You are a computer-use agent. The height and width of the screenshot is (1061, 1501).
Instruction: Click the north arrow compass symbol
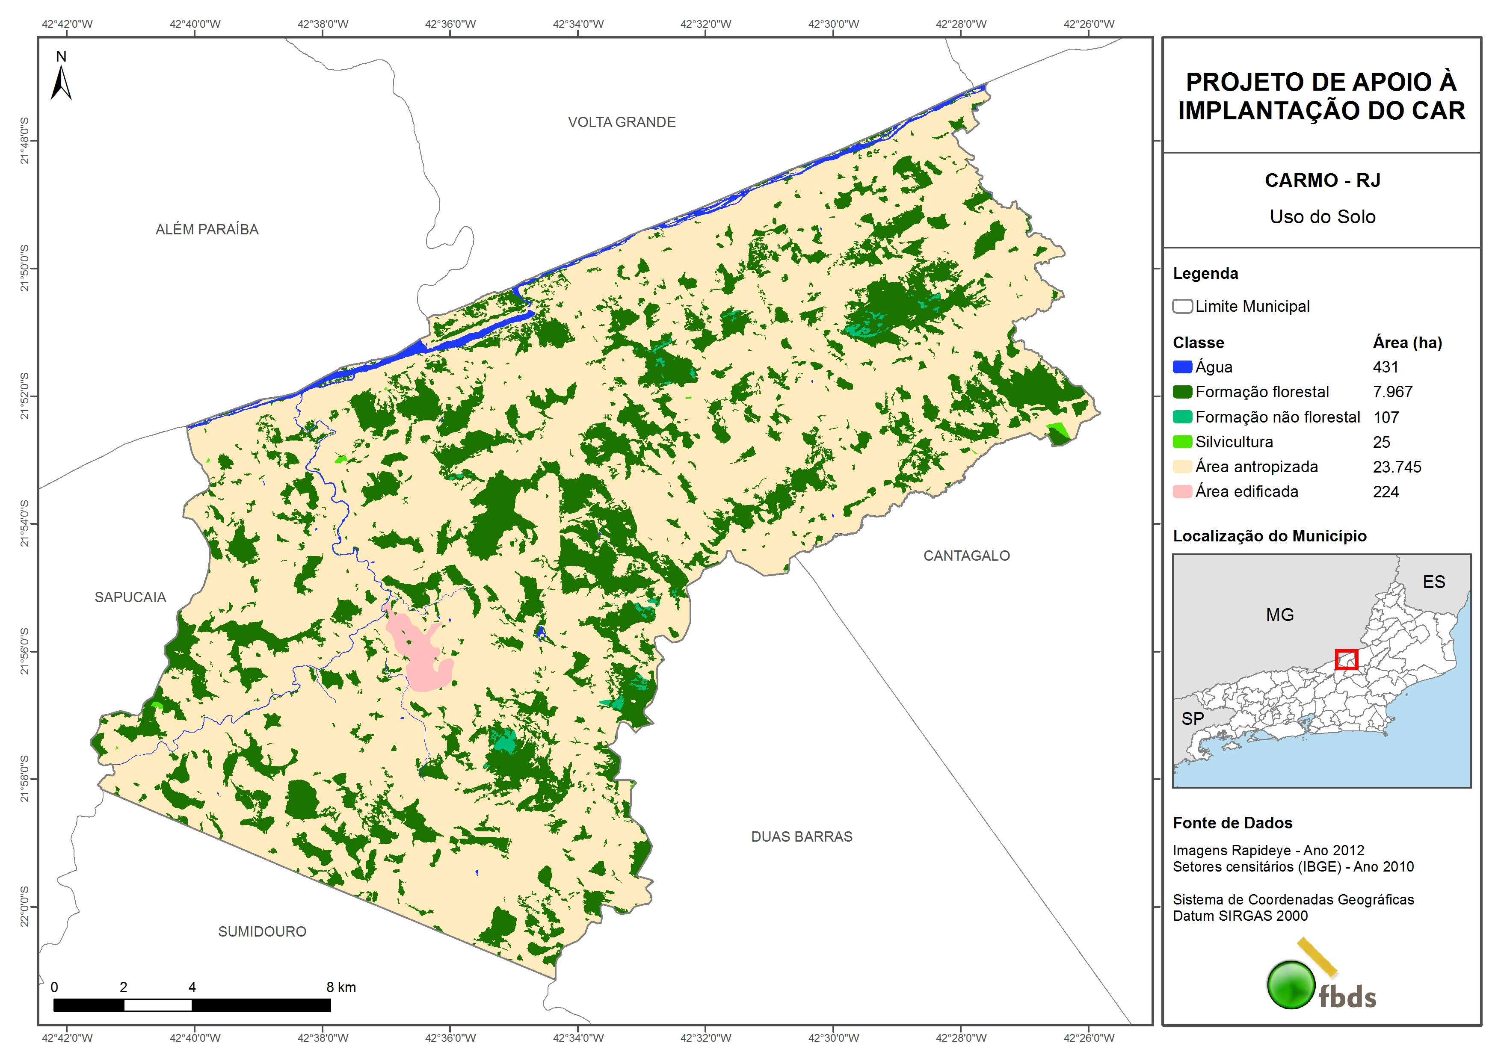(61, 82)
